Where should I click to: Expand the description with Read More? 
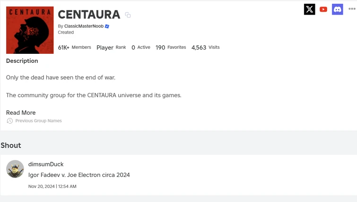point(21,113)
